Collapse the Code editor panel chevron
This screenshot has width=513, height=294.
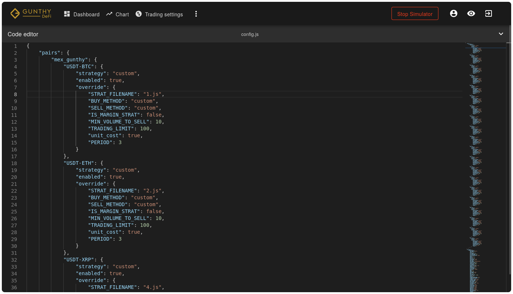[x=501, y=34]
